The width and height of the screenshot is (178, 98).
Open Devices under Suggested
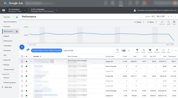[6, 78]
